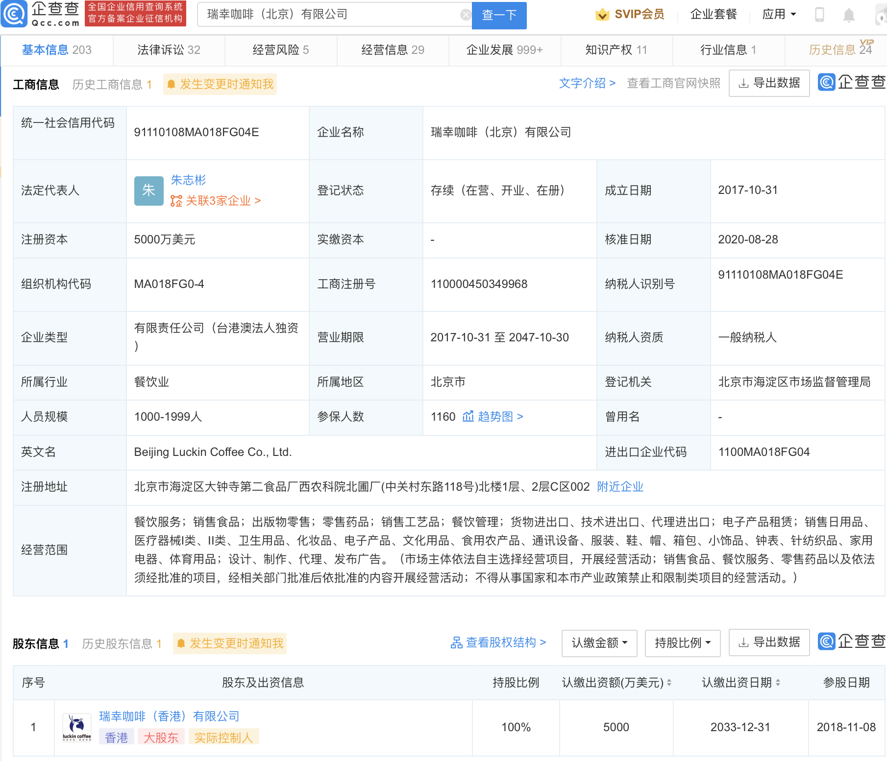
Task: Click the legal representative avatar 朱
Action: point(148,190)
